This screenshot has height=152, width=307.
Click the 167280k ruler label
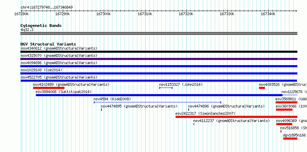point(22,14)
